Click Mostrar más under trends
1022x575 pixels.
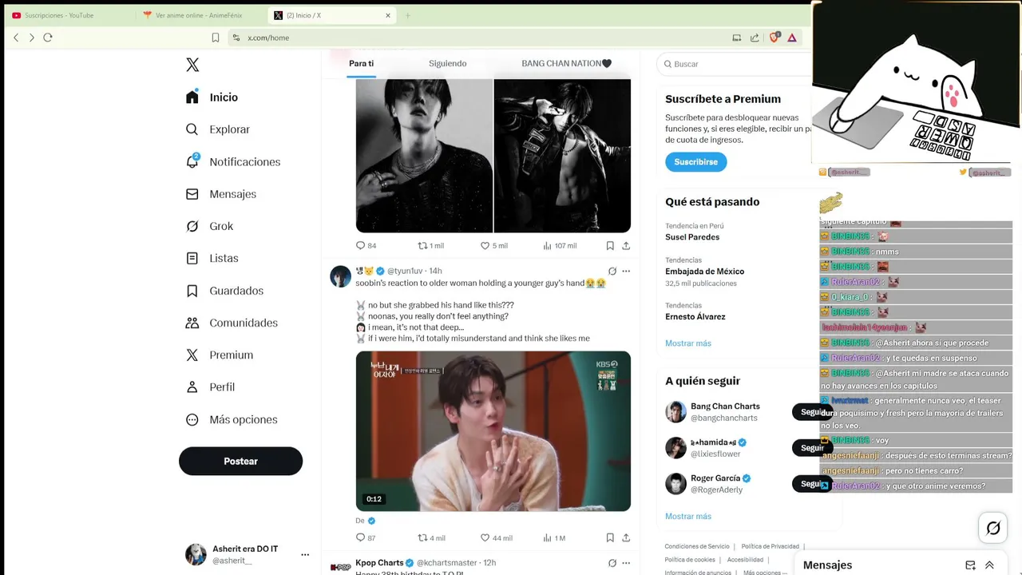click(688, 343)
